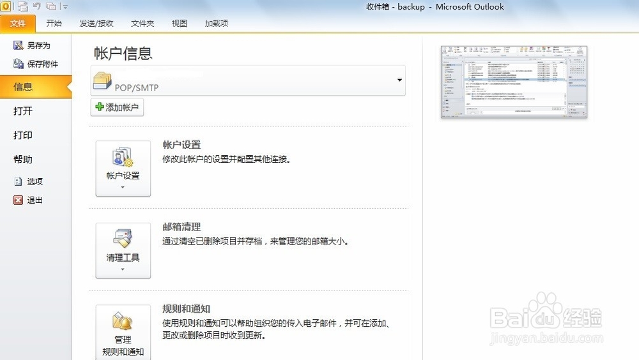Viewport: 639px width, 360px height.
Task: Click the Outlook application icon in title bar
Action: (5, 6)
